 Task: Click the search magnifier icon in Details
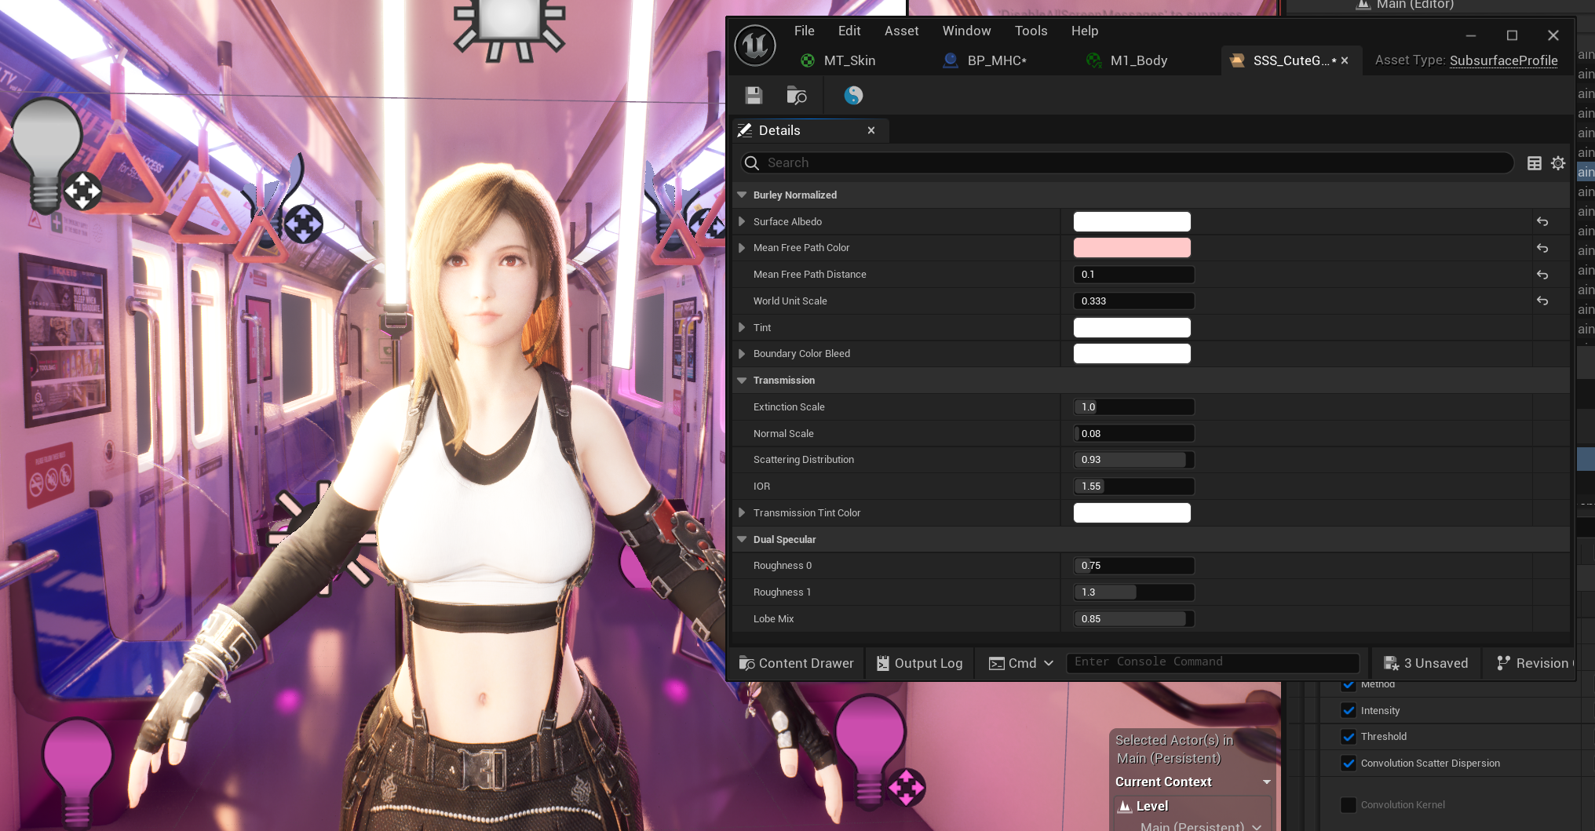pos(752,163)
